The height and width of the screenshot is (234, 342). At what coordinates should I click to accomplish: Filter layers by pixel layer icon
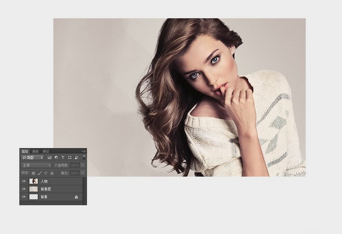[49, 157]
